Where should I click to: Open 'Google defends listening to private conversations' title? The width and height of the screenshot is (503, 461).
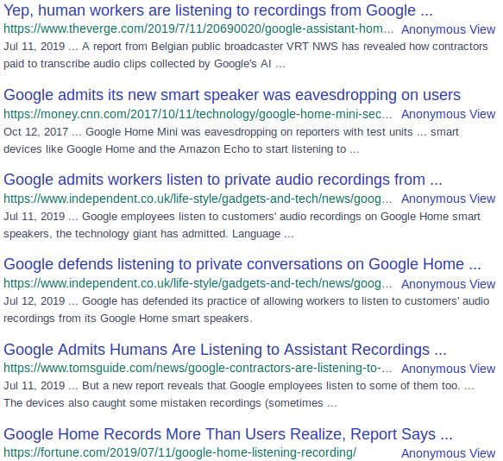(242, 264)
